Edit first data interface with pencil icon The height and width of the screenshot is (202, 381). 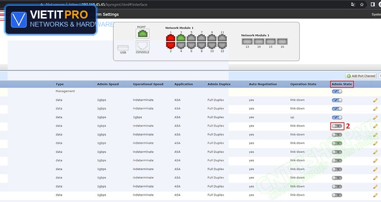click(x=375, y=100)
